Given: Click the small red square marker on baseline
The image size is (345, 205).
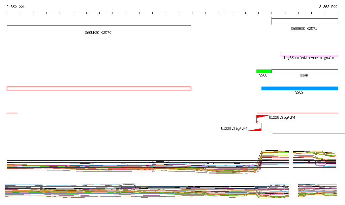Looking at the screenshot, I should 257,122.
